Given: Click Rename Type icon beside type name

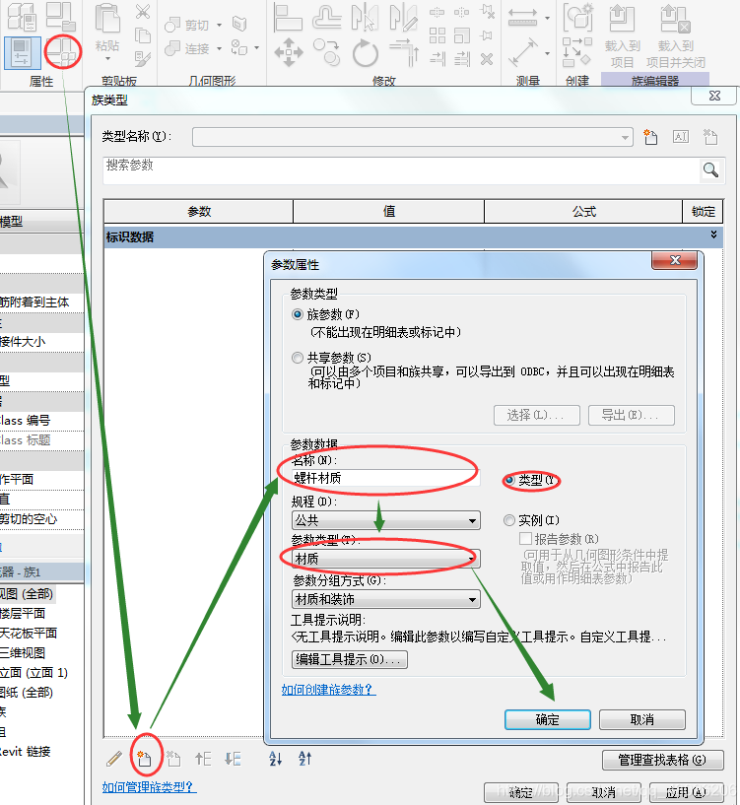Looking at the screenshot, I should pos(681,137).
